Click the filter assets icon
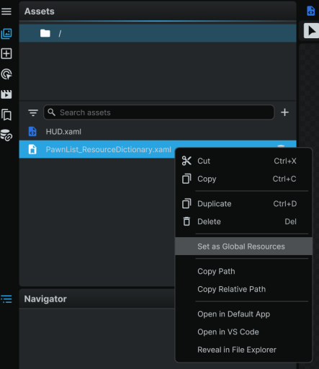This screenshot has width=319, height=369. [33, 112]
